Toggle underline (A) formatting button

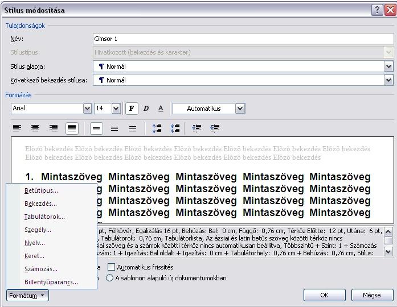pyautogui.click(x=161, y=109)
